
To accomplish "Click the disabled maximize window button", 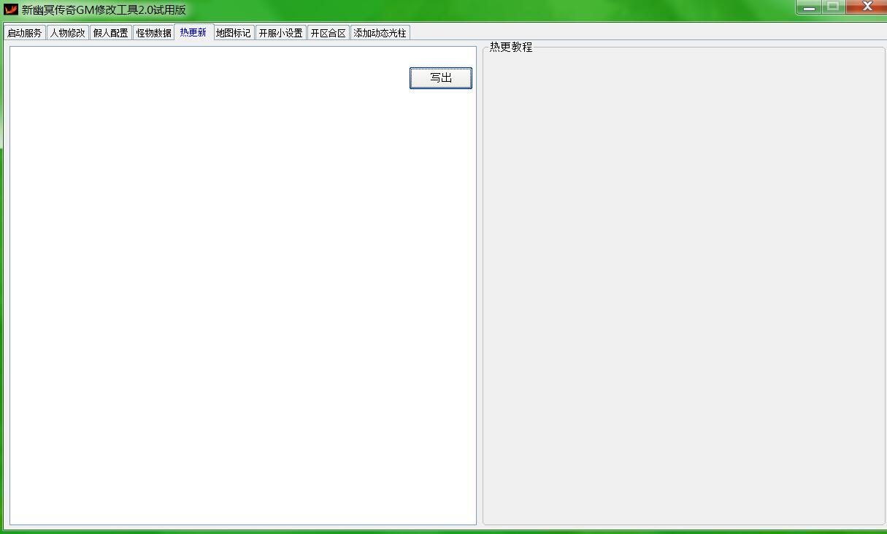I will (833, 7).
